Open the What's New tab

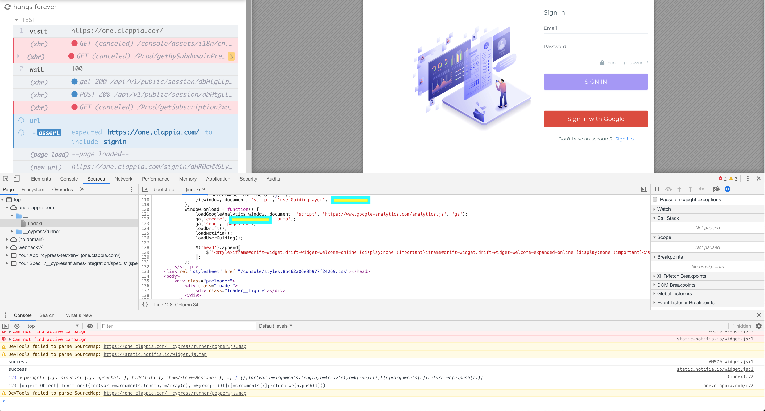pyautogui.click(x=78, y=315)
